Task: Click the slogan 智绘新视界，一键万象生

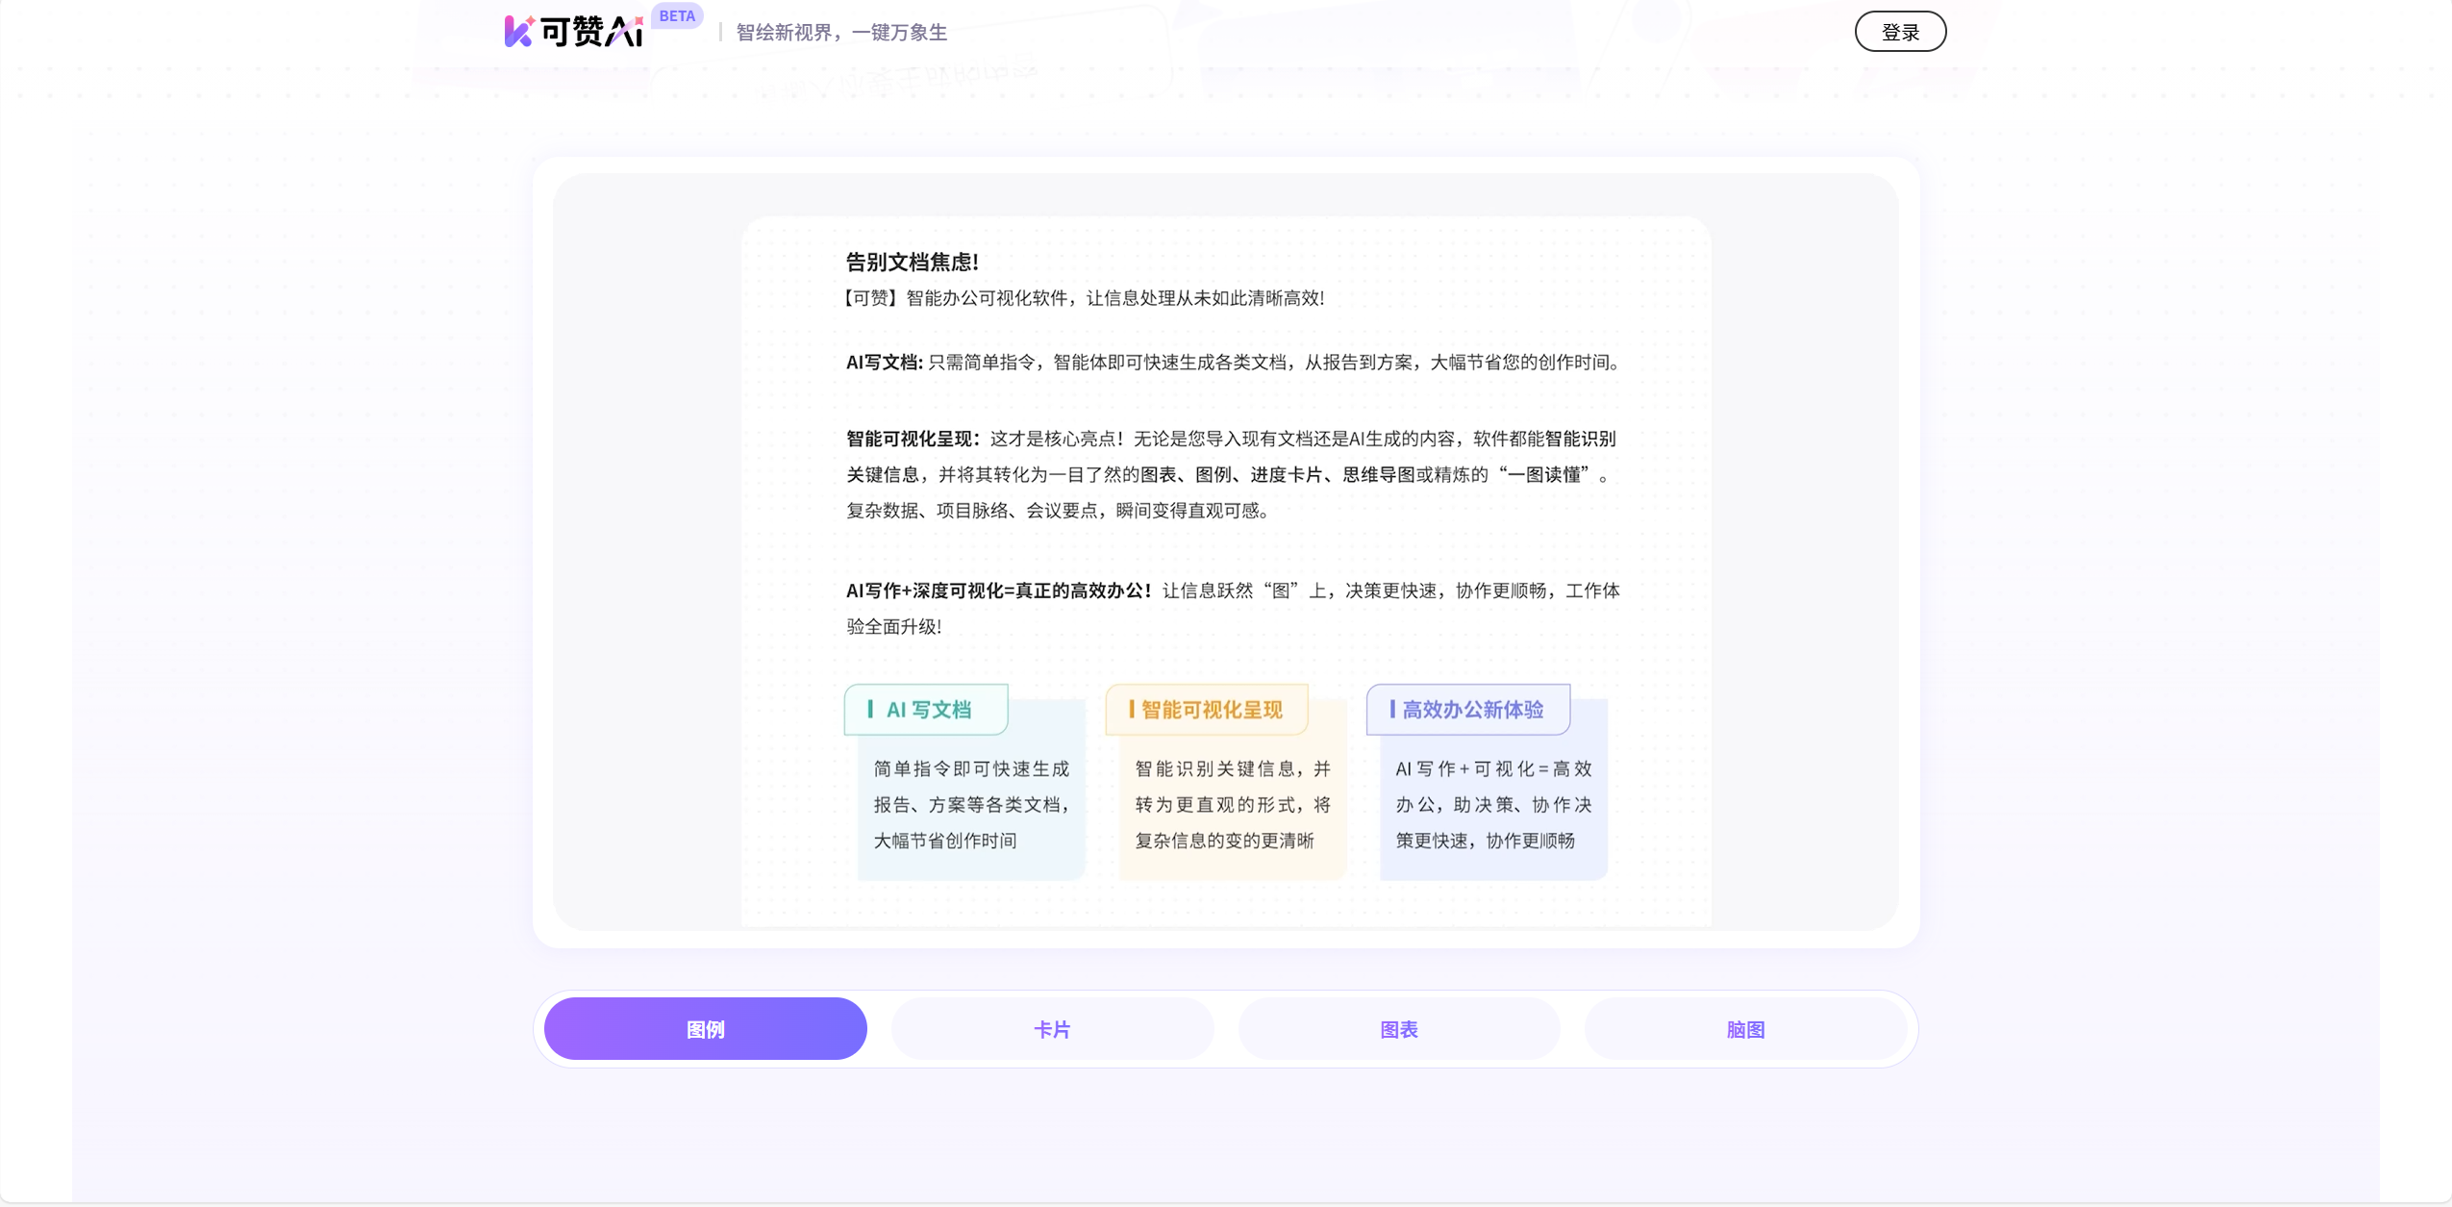Action: tap(841, 33)
